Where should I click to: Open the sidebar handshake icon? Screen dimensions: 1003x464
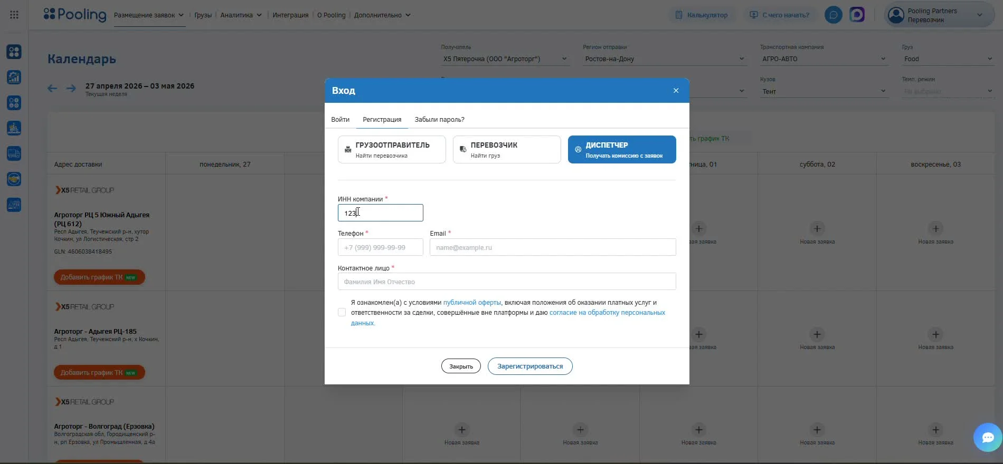click(14, 179)
